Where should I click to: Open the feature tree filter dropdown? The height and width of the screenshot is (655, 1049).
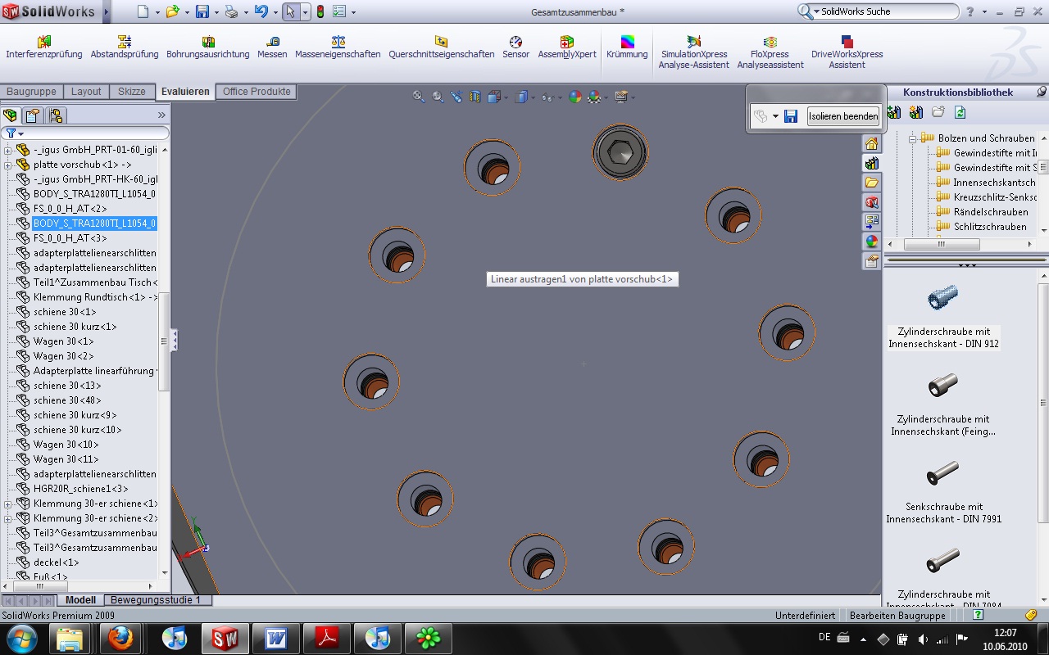[x=20, y=133]
